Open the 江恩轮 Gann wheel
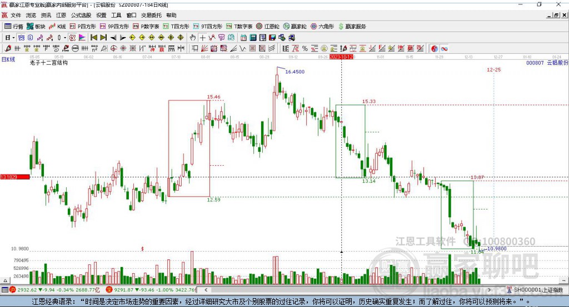 coord(268,27)
